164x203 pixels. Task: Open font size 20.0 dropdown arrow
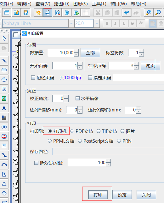coord(96,23)
